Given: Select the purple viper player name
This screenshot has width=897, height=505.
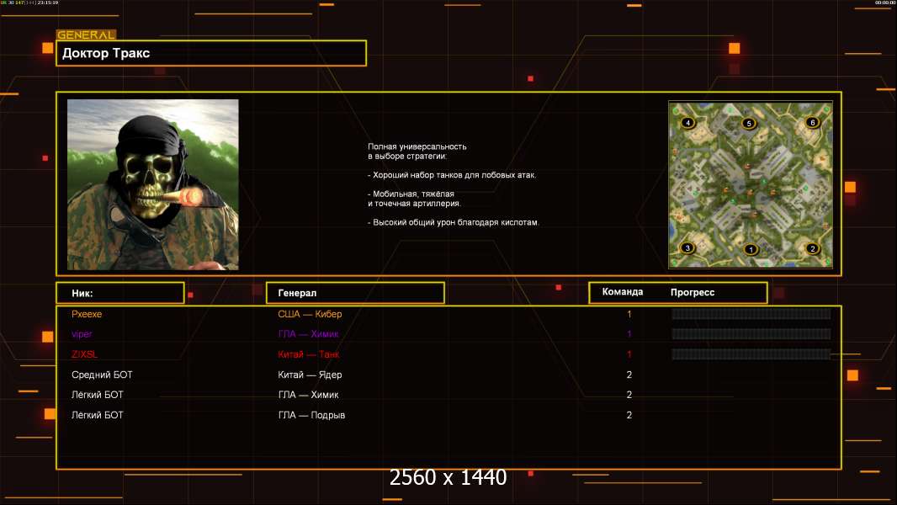Looking at the screenshot, I should (x=82, y=334).
